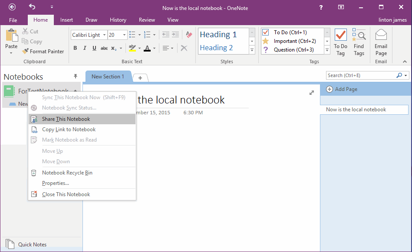Click the Undo arrow icon

[x=32, y=7]
